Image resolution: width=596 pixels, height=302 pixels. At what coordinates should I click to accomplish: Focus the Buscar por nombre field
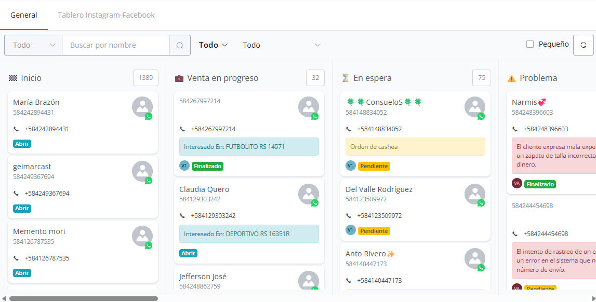[115, 45]
